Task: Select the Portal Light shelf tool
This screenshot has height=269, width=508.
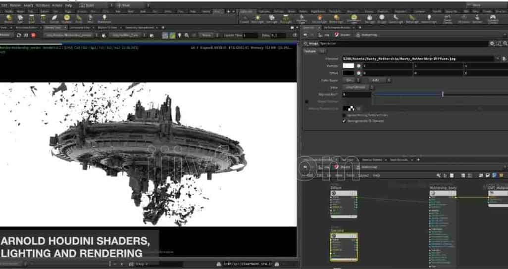Action: click(412, 19)
